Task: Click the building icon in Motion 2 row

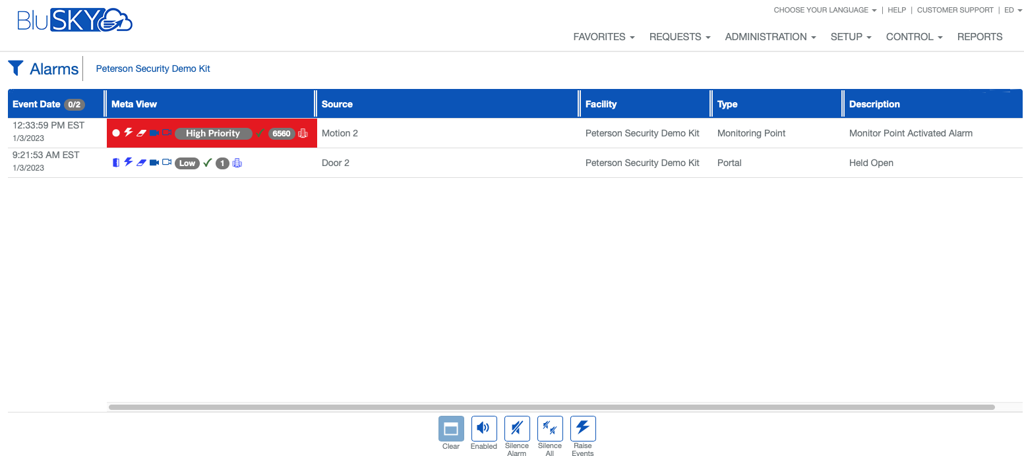Action: coord(303,133)
